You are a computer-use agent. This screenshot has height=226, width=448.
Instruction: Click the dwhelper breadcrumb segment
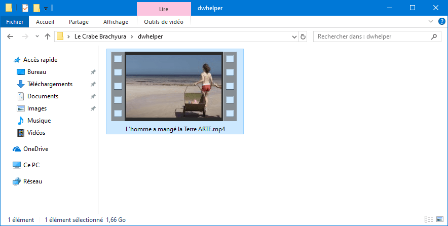pyautogui.click(x=151, y=36)
